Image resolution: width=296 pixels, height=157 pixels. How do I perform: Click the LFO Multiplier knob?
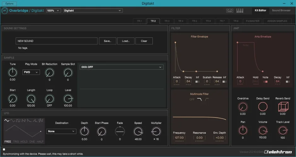tap(156, 131)
